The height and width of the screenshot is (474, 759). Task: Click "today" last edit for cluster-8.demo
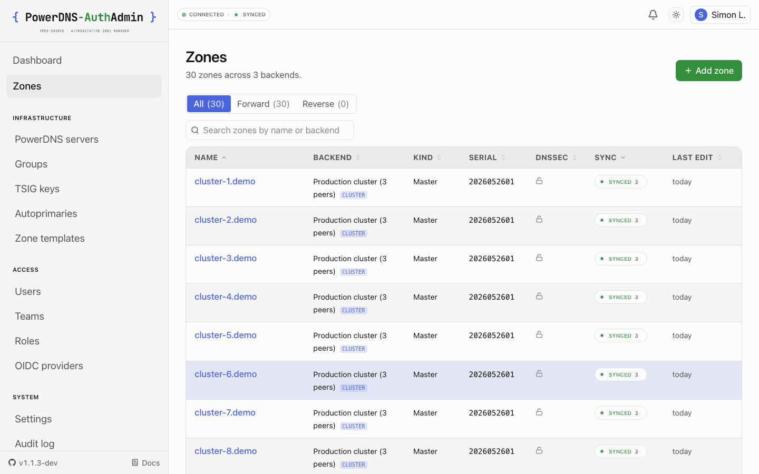pos(682,451)
